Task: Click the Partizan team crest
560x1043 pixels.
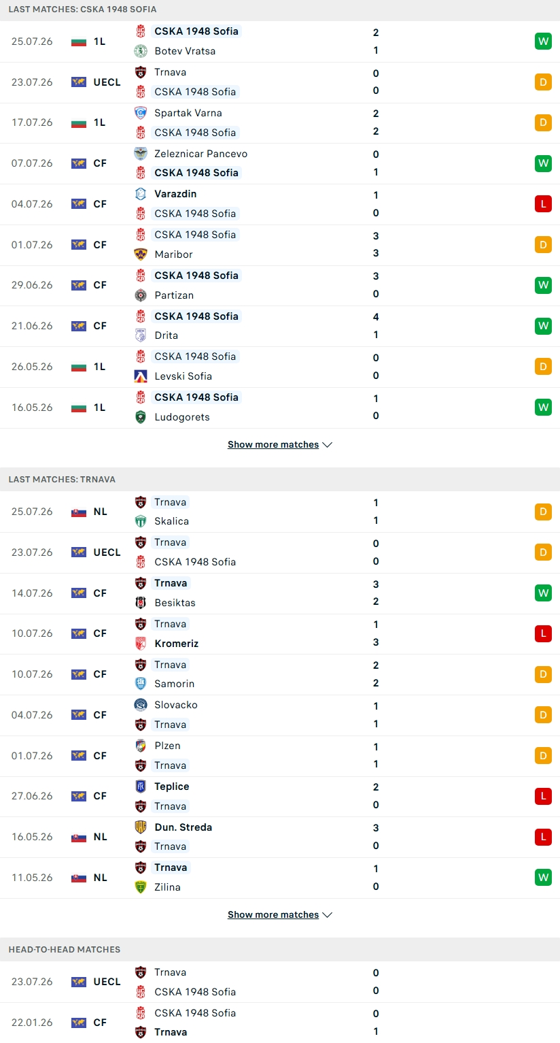Action: coord(141,295)
